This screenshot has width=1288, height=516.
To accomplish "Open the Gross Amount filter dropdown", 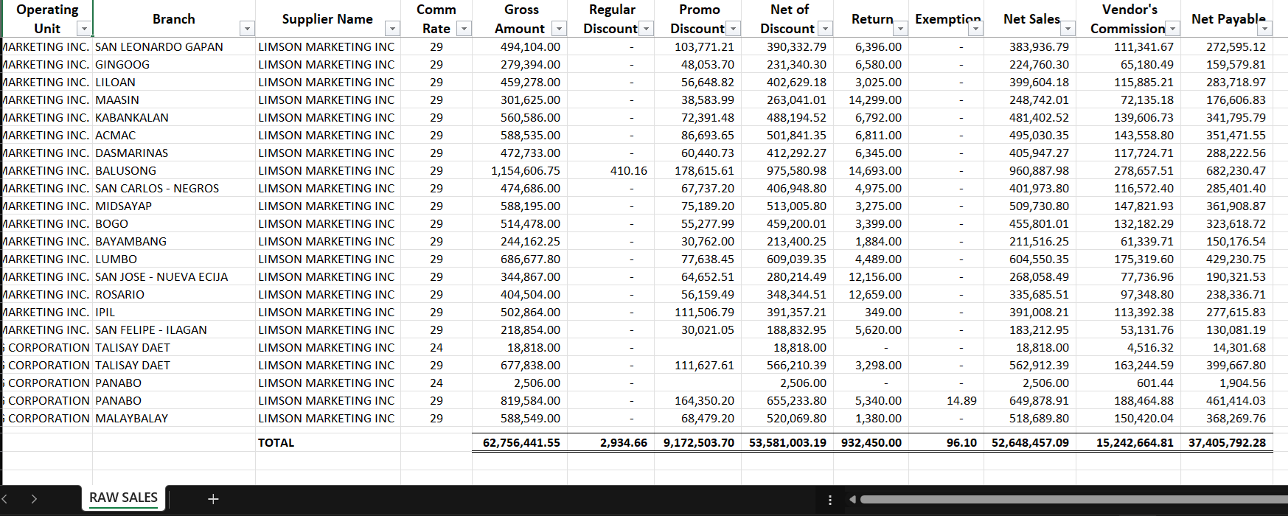I will (x=560, y=29).
